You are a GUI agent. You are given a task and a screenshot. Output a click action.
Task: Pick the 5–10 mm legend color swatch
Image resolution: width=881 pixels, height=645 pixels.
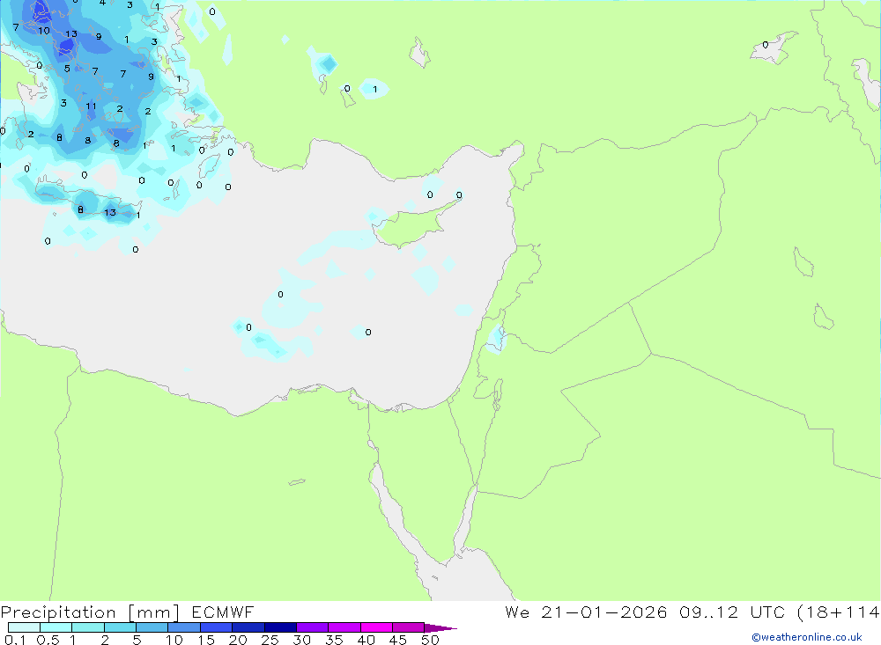pyautogui.click(x=152, y=627)
